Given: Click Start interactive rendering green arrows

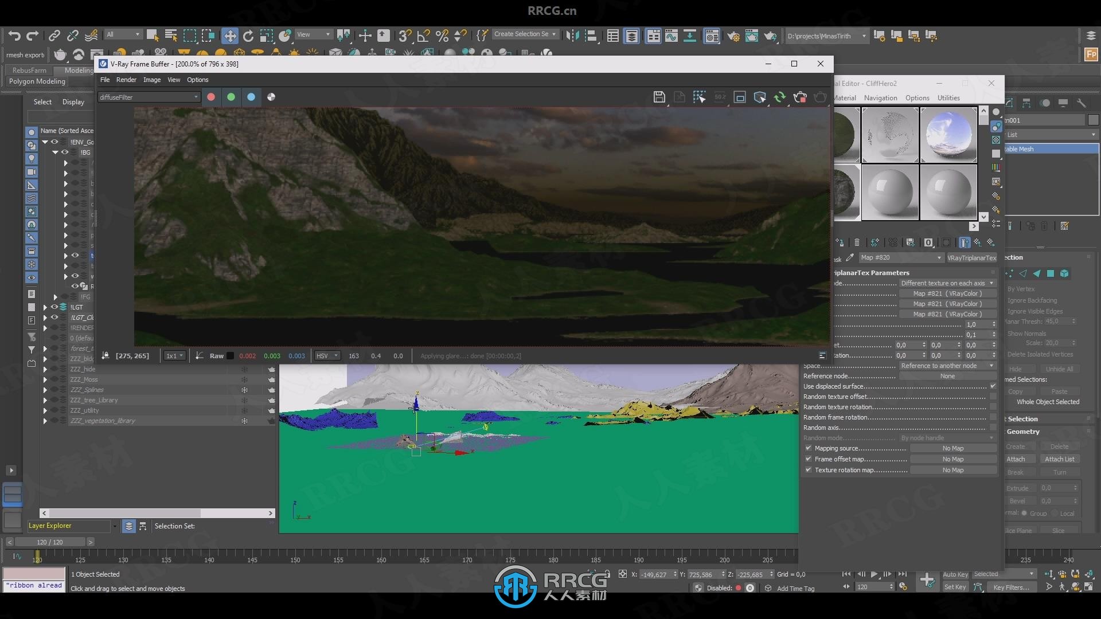Looking at the screenshot, I should (x=780, y=97).
